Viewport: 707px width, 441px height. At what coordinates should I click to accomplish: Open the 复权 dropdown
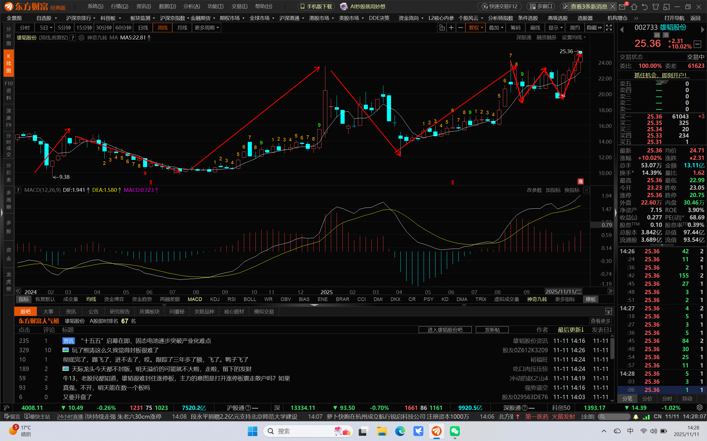click(476, 28)
